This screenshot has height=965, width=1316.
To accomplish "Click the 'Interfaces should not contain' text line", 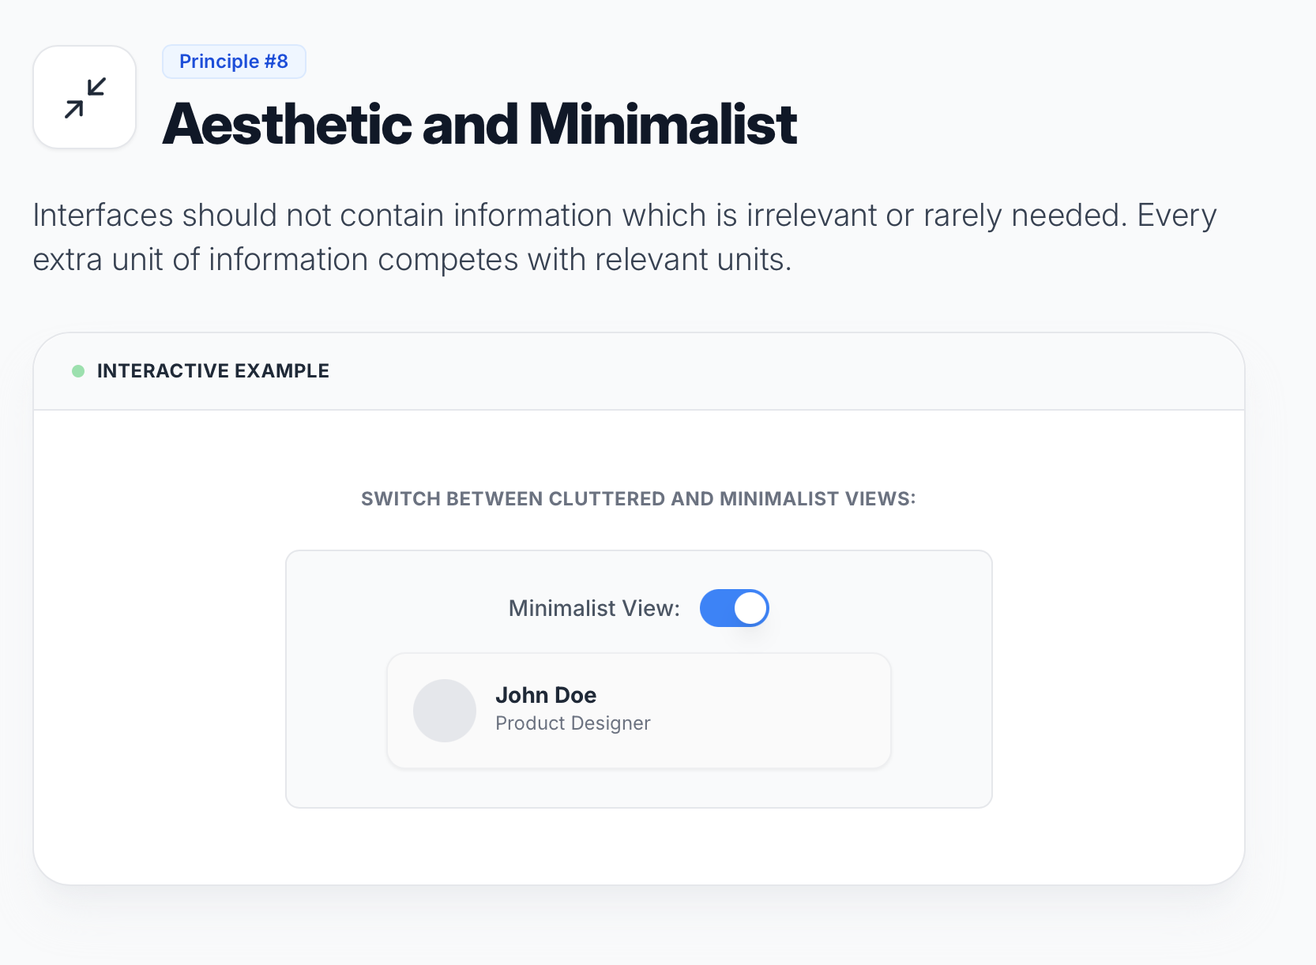I will click(x=237, y=216).
